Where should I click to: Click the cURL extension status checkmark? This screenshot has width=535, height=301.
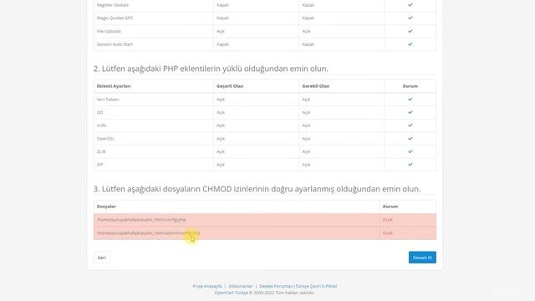coord(410,125)
